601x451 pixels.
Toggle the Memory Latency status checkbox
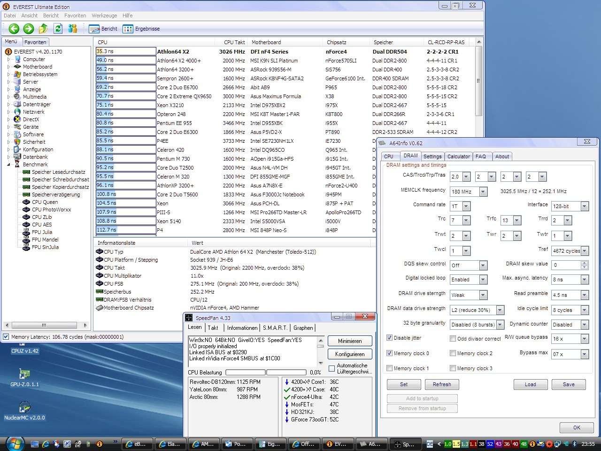(6, 337)
